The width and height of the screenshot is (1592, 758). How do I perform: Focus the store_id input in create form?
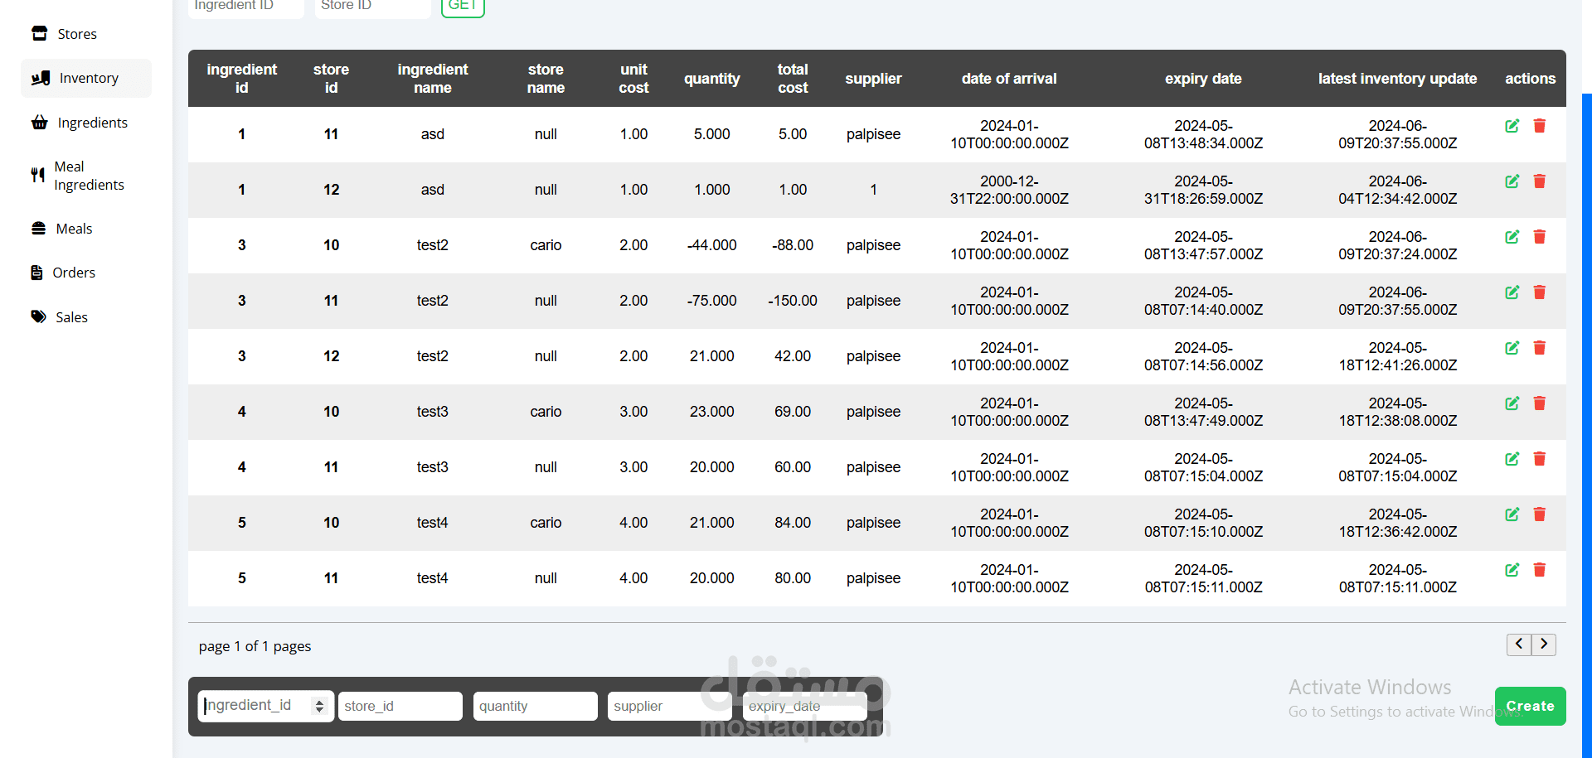click(400, 706)
